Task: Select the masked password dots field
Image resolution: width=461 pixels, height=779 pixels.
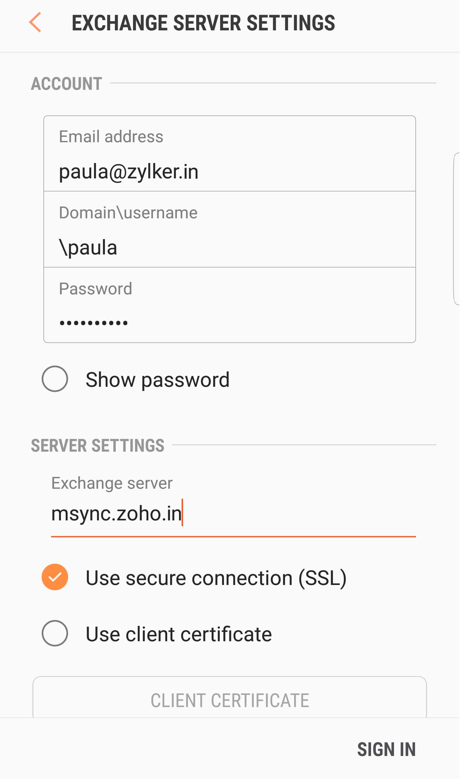Action: 230,305
